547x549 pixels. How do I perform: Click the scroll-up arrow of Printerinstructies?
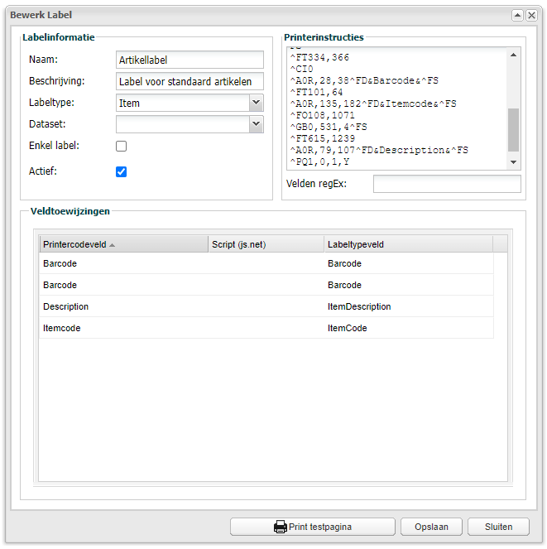click(x=513, y=55)
